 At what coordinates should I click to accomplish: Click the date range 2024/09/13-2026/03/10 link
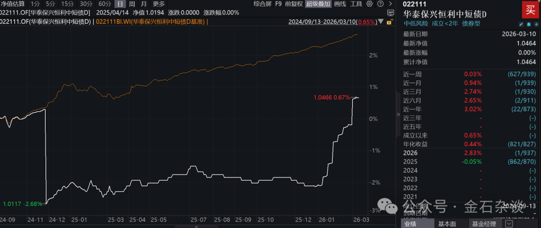332,22
